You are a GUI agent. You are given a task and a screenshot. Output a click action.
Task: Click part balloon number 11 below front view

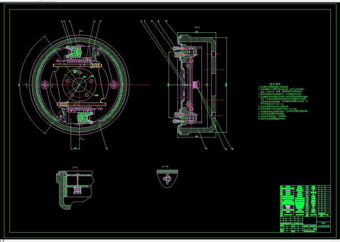pos(107,148)
